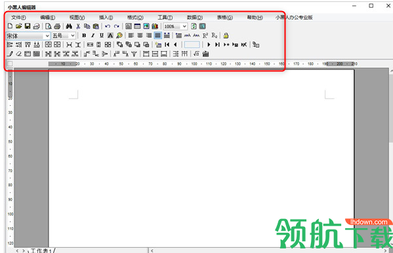The height and width of the screenshot is (253, 393).
Task: Apply character shading with boxed A icon
Action: point(110,35)
